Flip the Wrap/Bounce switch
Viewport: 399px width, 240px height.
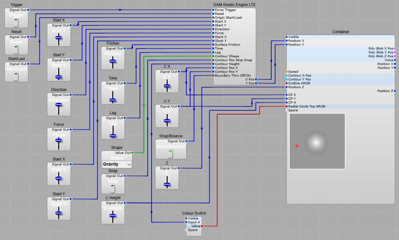(170, 154)
